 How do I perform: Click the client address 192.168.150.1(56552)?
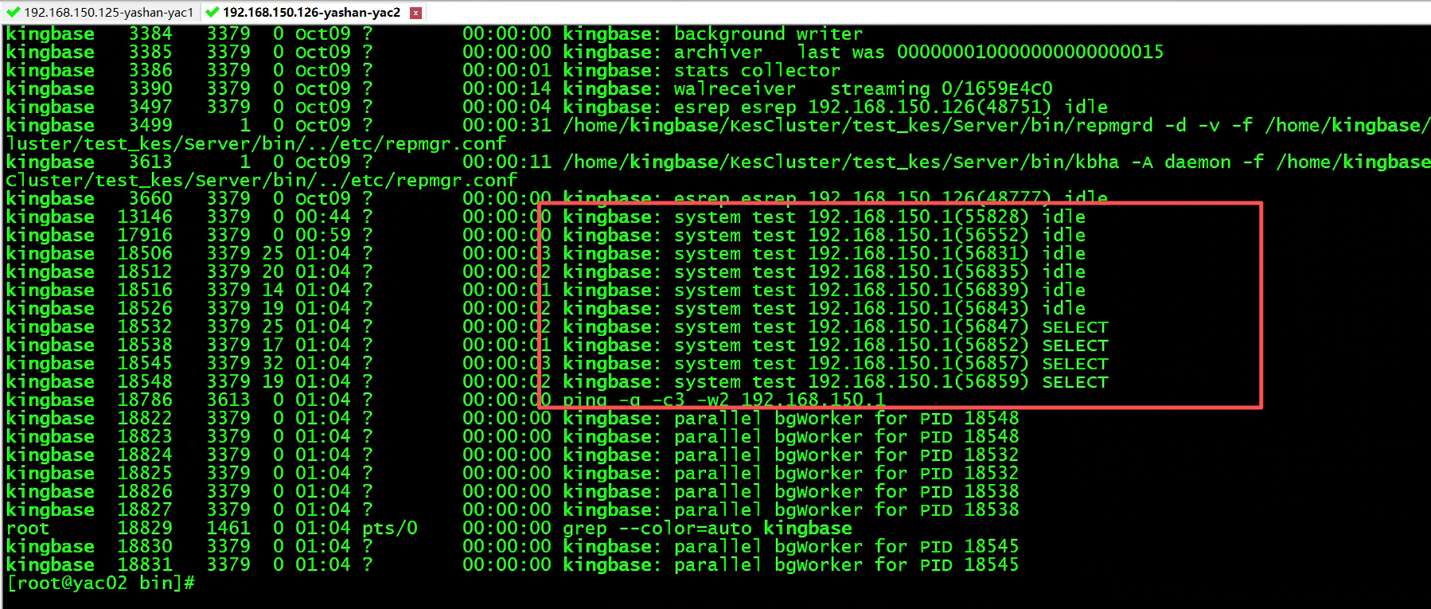click(x=918, y=235)
